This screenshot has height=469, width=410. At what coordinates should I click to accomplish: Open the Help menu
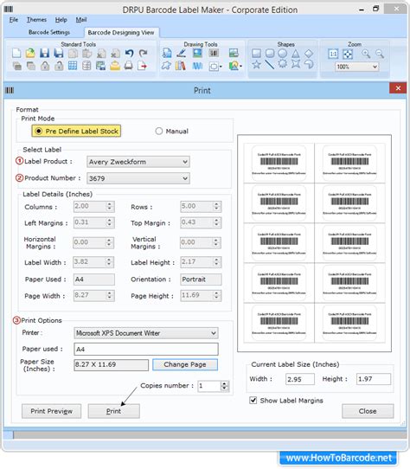click(61, 20)
